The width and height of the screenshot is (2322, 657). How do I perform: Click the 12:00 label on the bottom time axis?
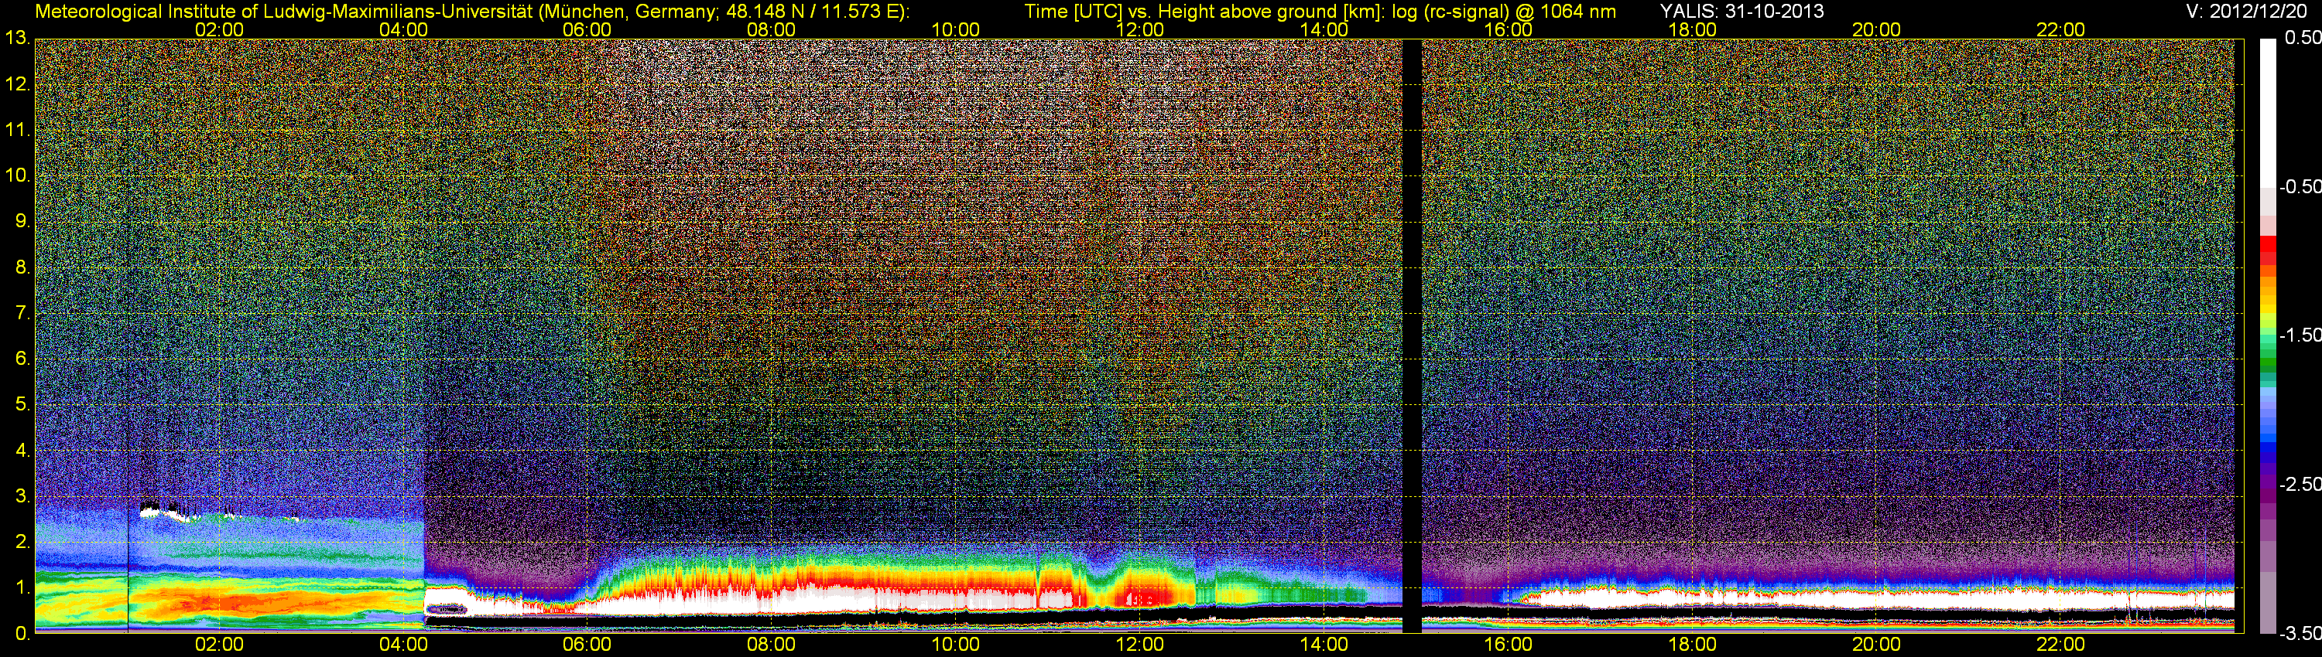point(1139,645)
